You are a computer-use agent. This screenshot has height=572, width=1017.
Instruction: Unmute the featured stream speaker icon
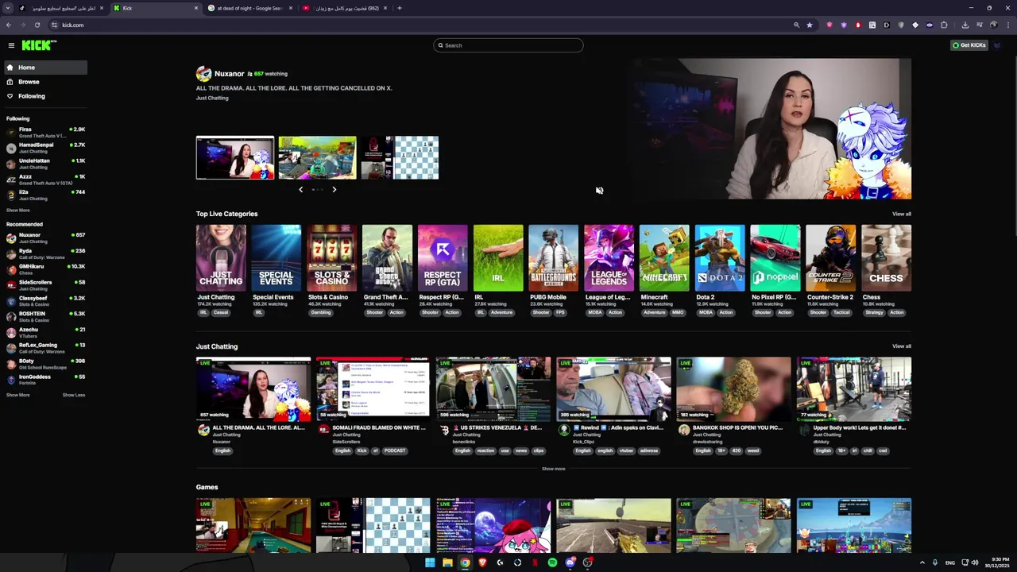click(x=599, y=191)
